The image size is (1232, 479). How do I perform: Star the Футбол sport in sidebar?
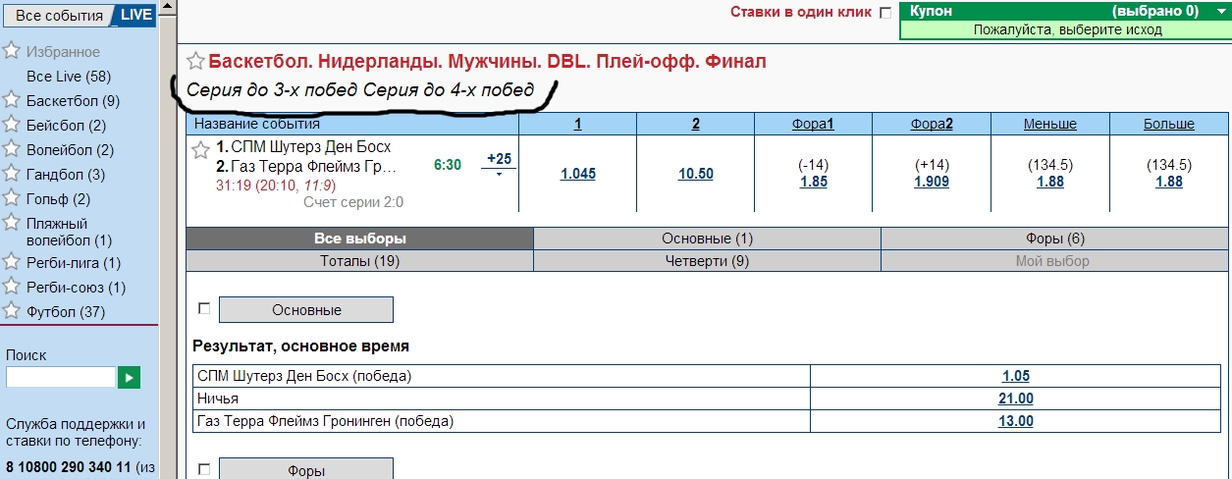(11, 311)
